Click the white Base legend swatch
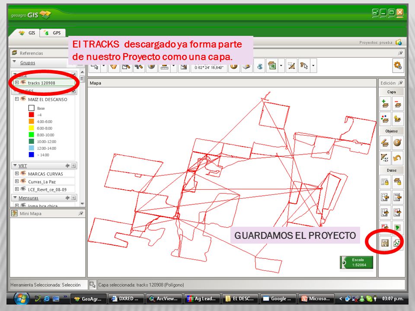The width and height of the screenshot is (415, 311). 31,108
